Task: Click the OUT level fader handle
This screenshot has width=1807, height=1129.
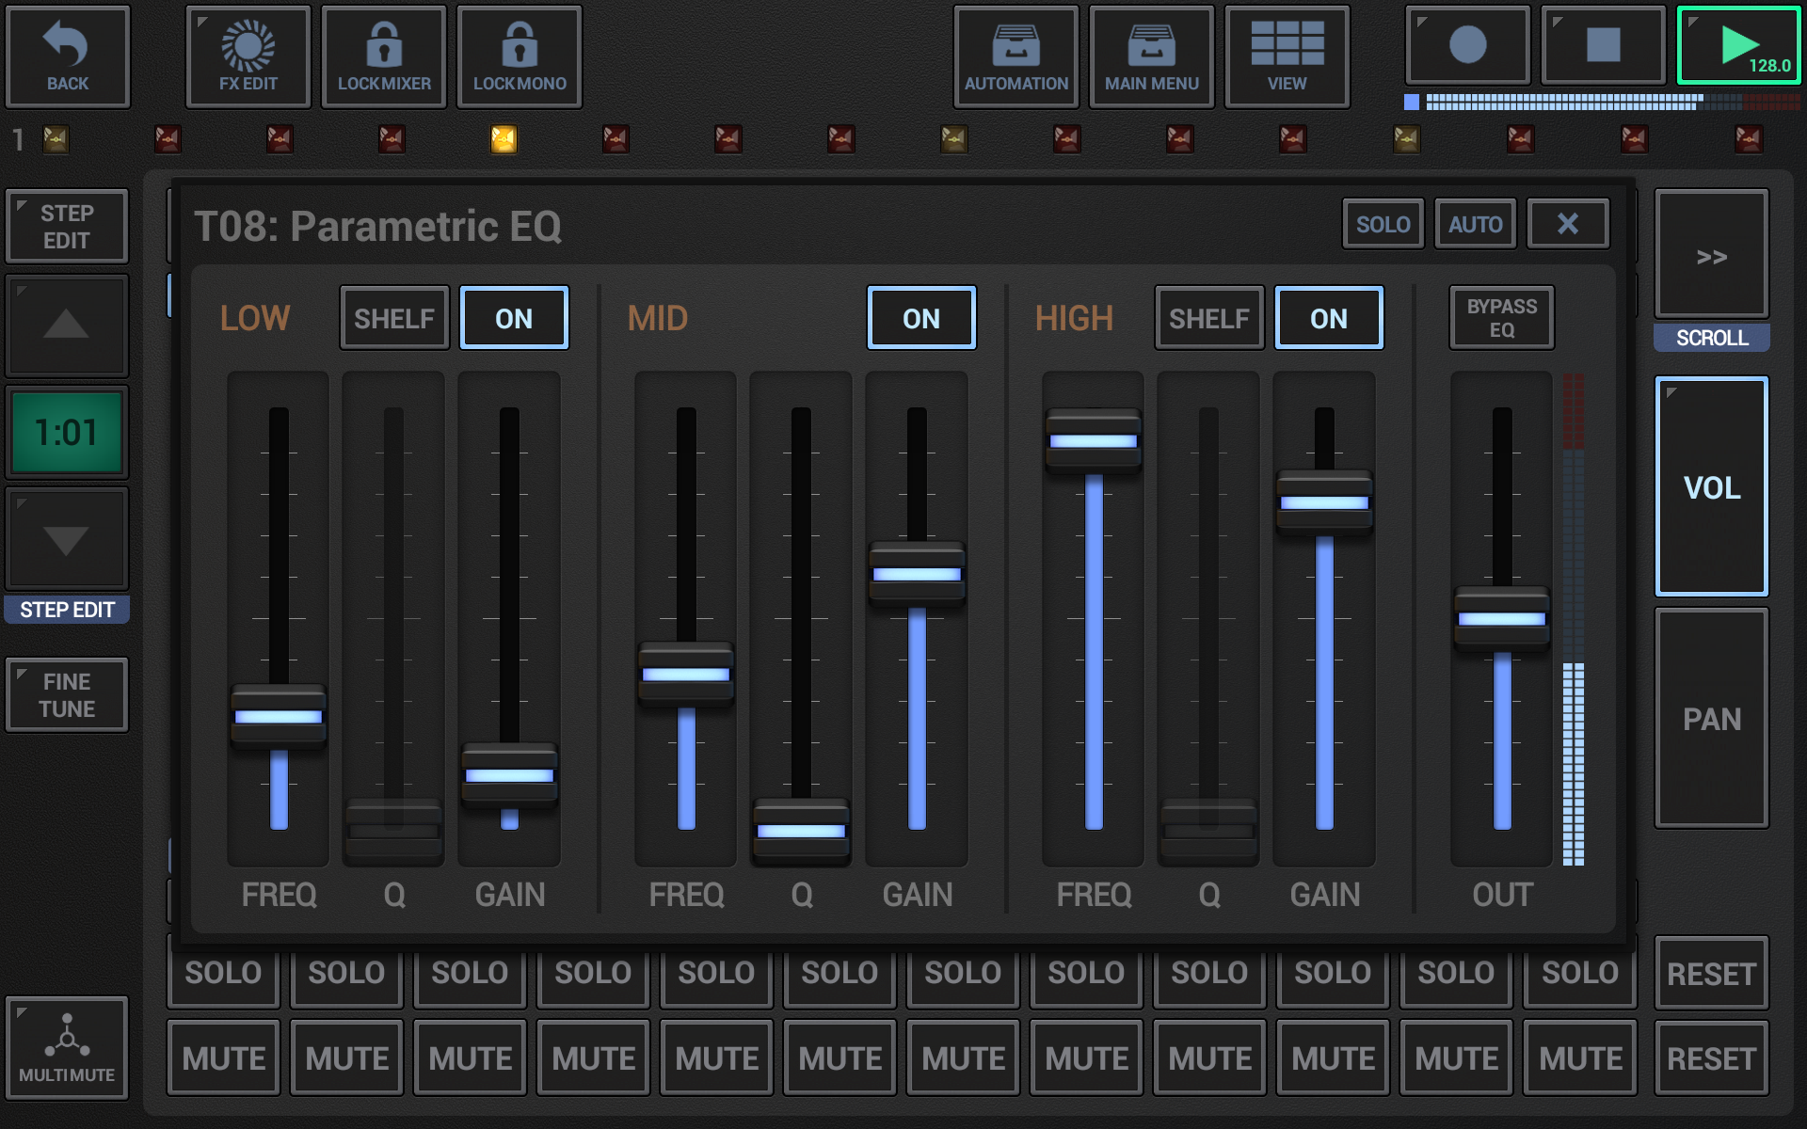Action: (x=1501, y=619)
